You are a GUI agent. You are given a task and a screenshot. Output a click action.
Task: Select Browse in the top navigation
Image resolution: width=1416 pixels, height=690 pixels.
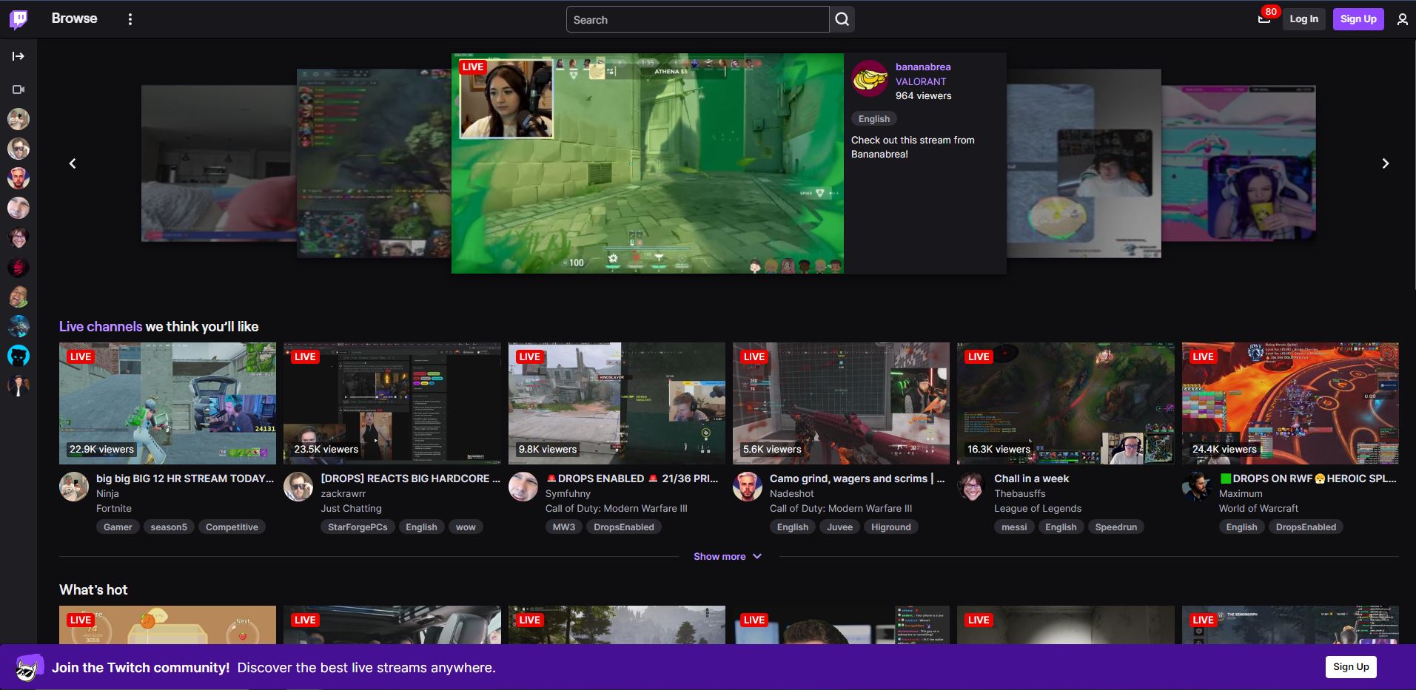coord(73,18)
